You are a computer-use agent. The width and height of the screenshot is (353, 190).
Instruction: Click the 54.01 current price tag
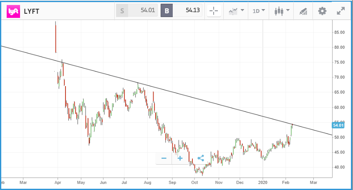pos(338,125)
